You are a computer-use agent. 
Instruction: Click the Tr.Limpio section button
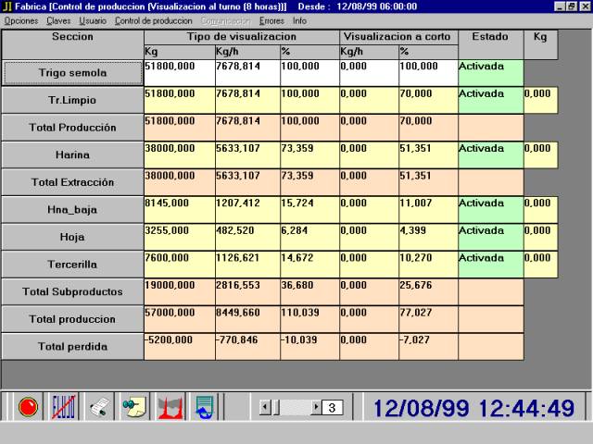(72, 100)
